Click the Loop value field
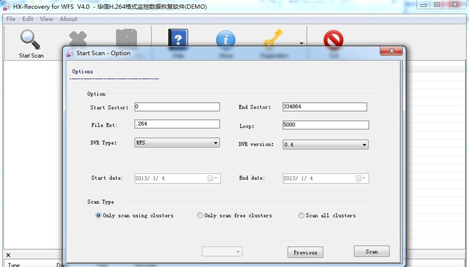The image size is (469, 267). point(326,125)
